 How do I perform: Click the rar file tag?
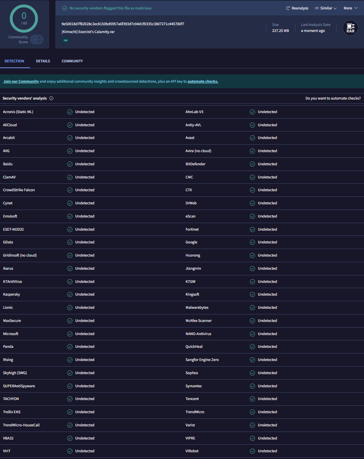click(x=66, y=40)
